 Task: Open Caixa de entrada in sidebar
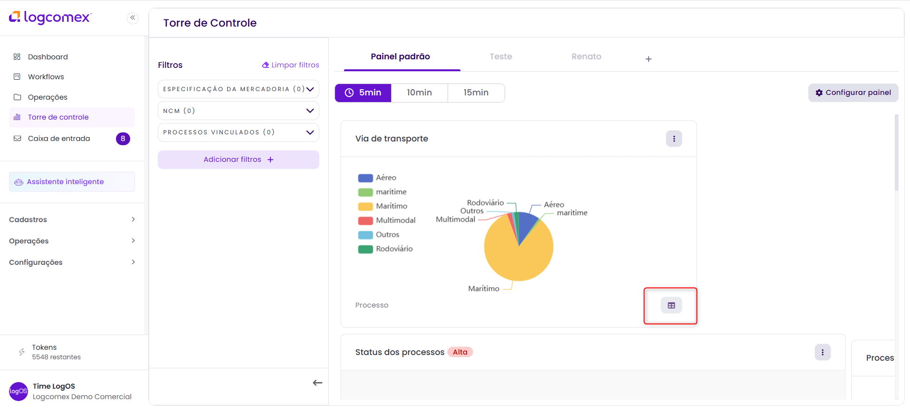59,139
